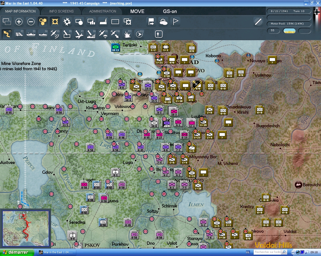Zoom out the map with minus icon
This screenshot has height=256, width=321.
pos(31,22)
